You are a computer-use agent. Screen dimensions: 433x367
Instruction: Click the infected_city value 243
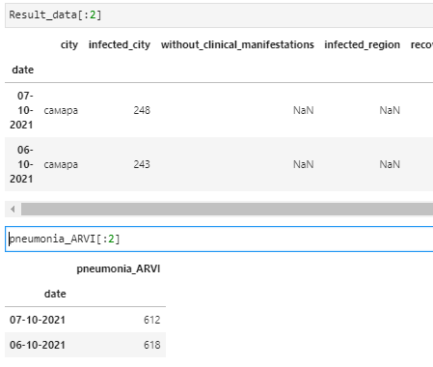tap(142, 164)
